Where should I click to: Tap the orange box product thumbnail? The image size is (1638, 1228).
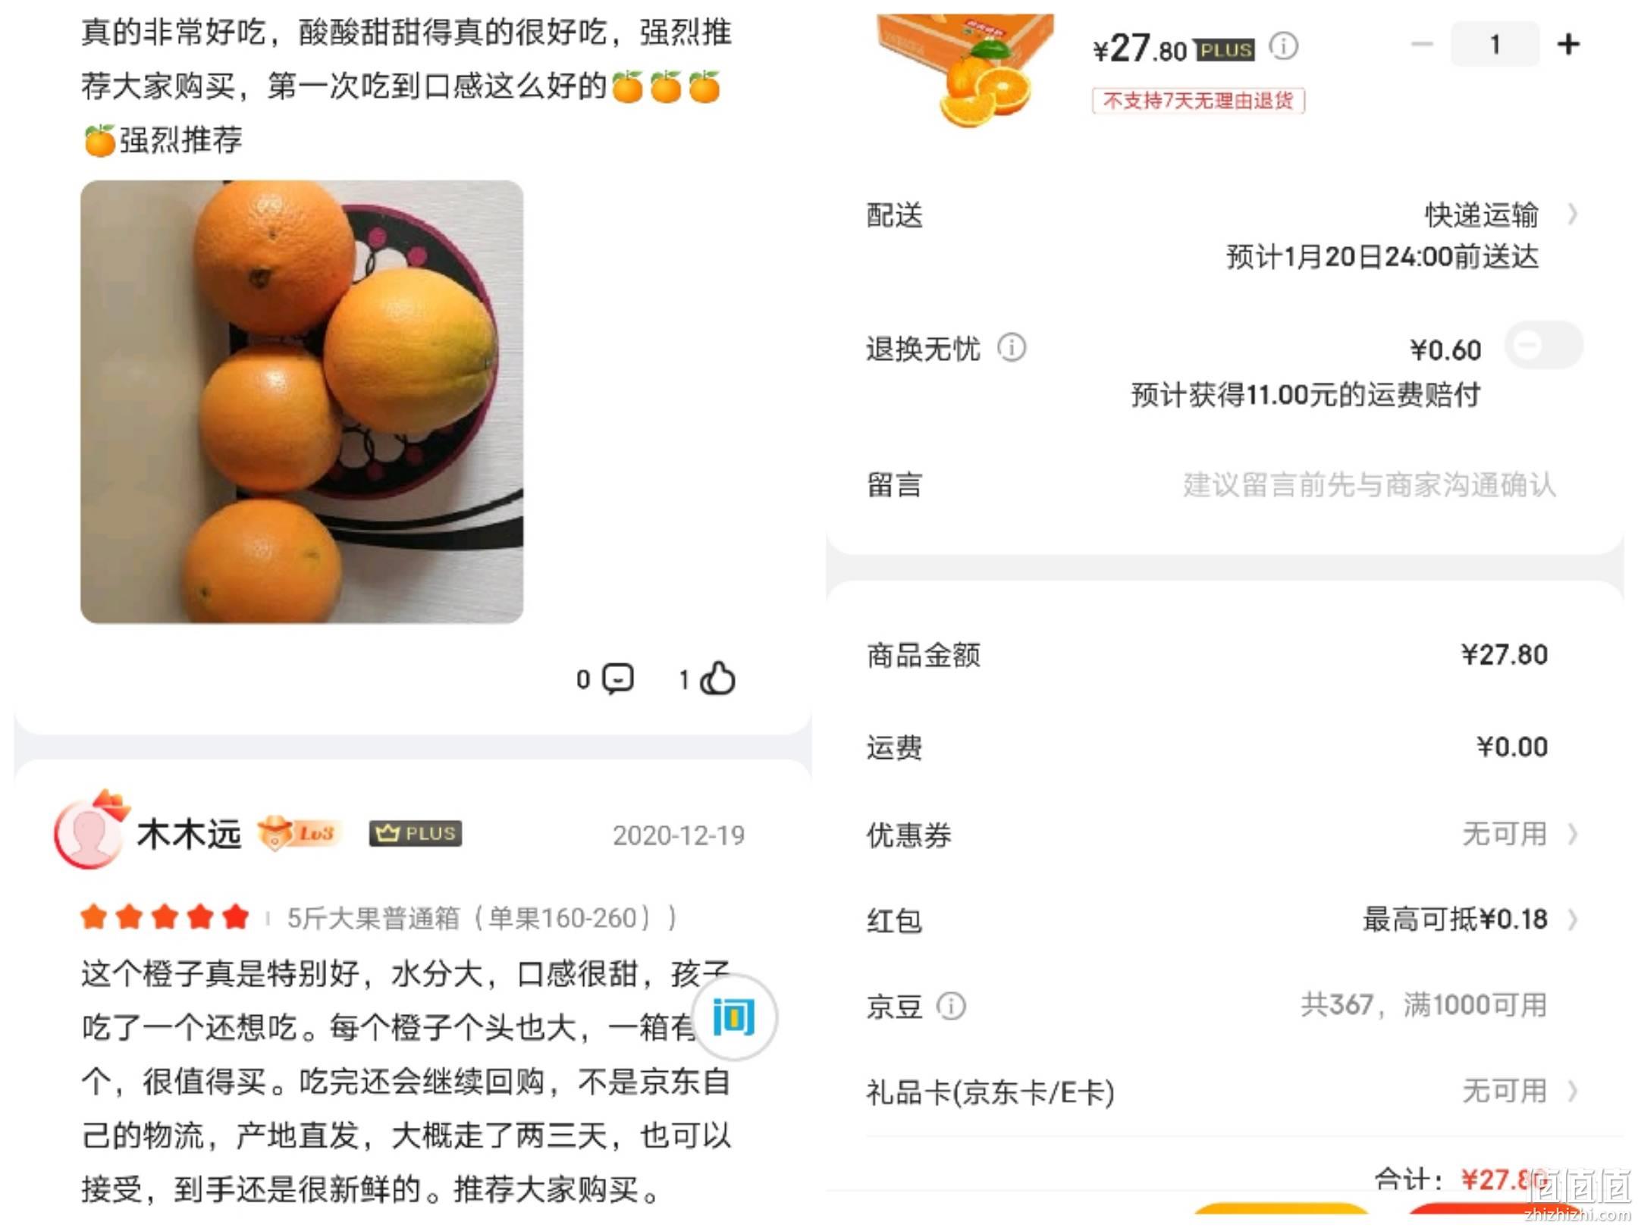[x=966, y=70]
